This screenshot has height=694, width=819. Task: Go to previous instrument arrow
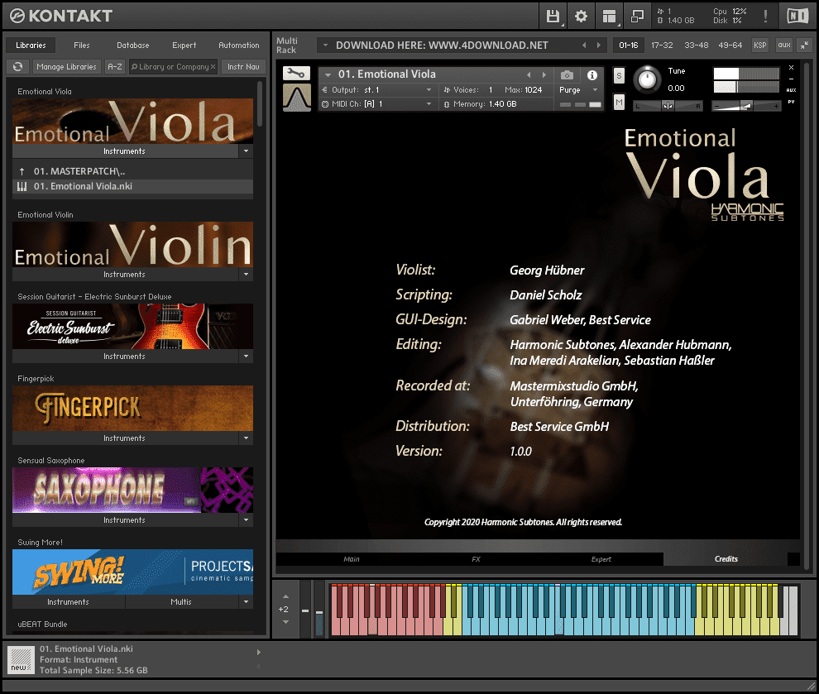529,75
